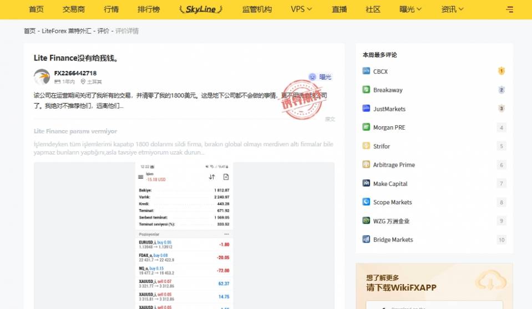Viewport: 532px width, 309px height.
Task: Open the Breakaway broker link
Action: (388, 90)
